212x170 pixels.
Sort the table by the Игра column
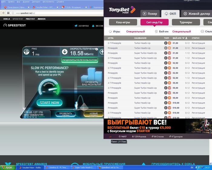coord(111,38)
